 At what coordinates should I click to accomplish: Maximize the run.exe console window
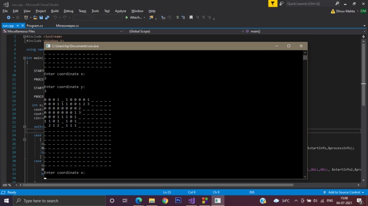click(289, 46)
